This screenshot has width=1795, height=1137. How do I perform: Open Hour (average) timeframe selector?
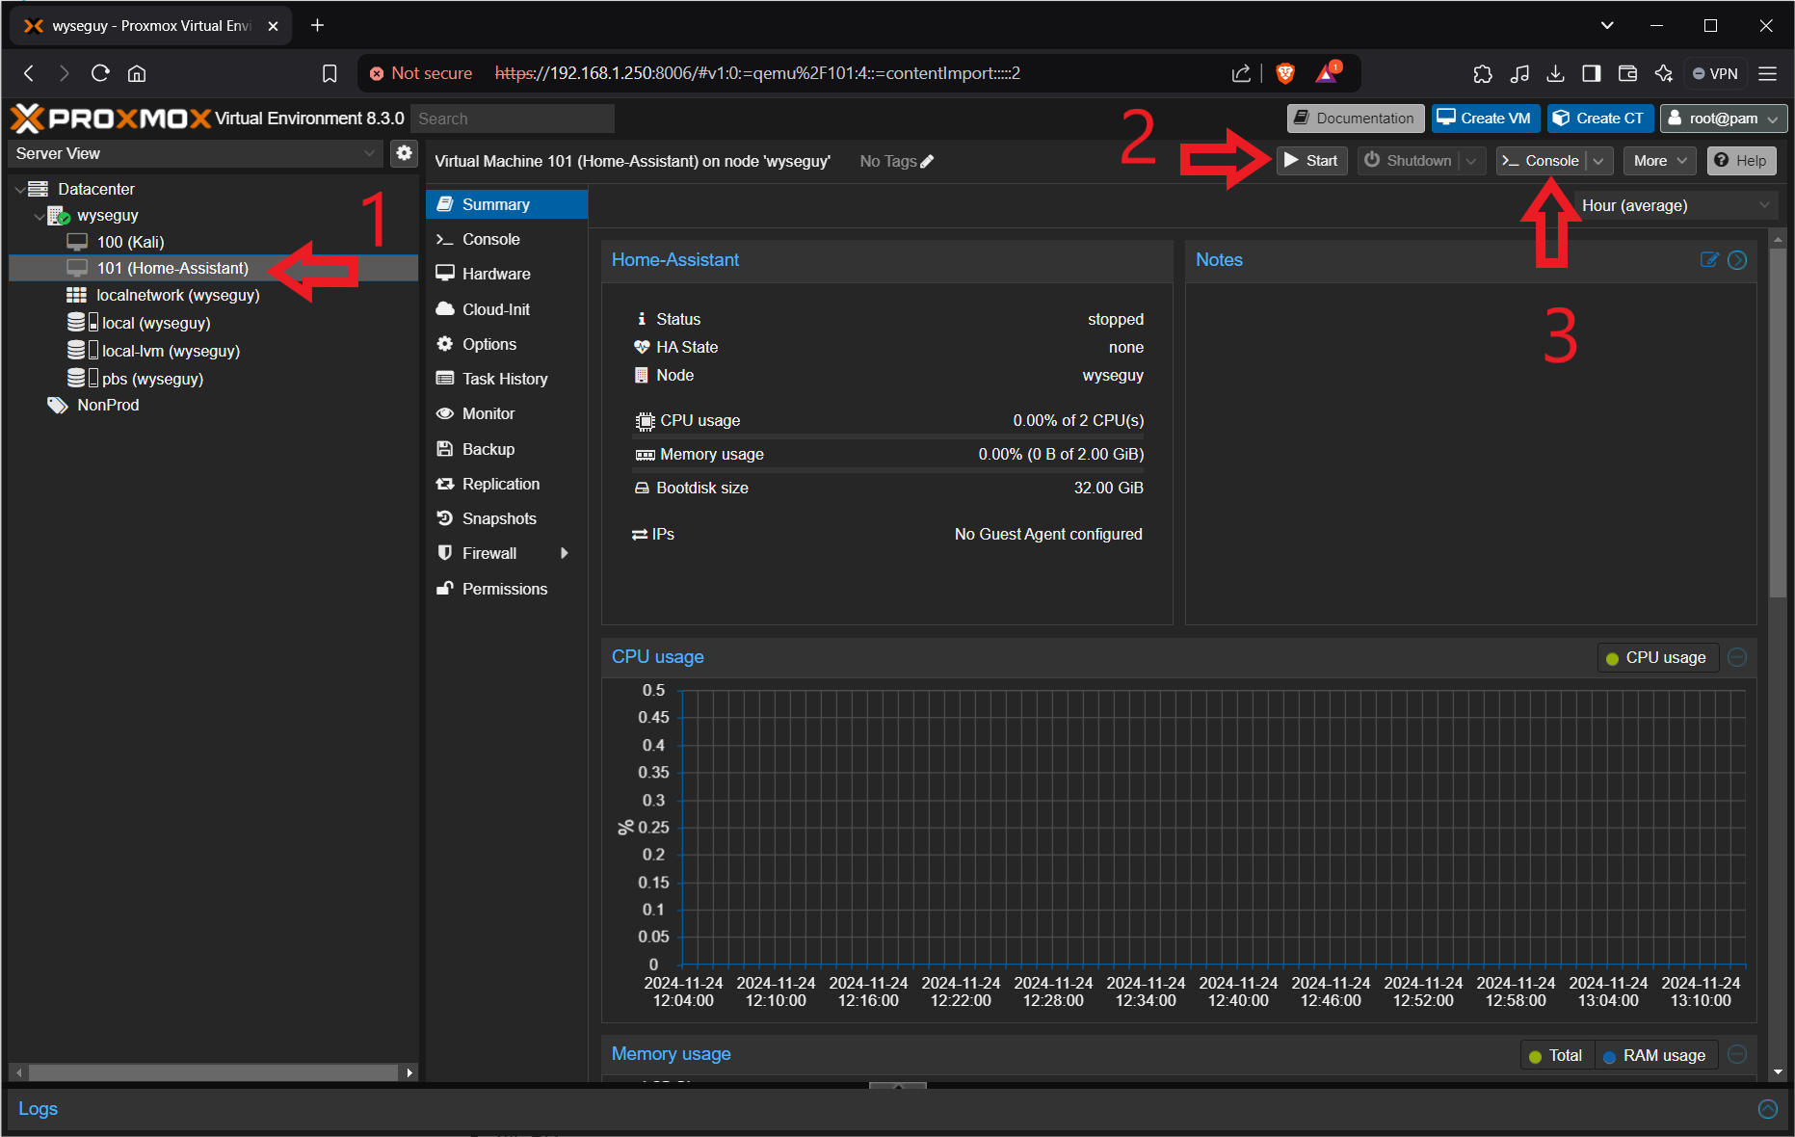tap(1676, 205)
